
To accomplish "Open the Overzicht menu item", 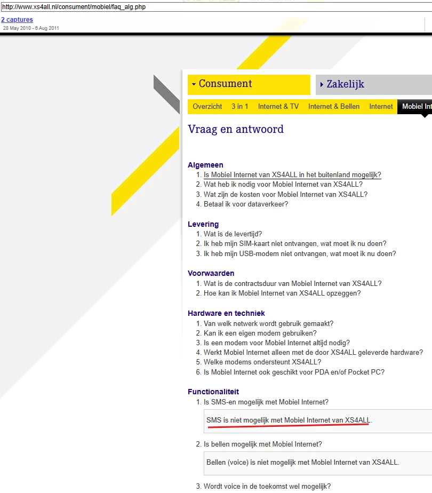I will [207, 107].
